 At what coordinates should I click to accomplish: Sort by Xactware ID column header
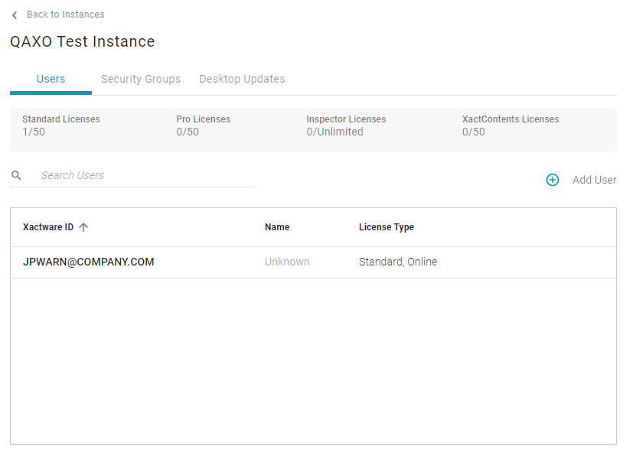[x=48, y=227]
